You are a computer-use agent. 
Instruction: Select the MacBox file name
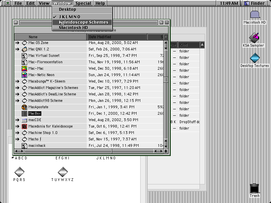tap(35, 113)
